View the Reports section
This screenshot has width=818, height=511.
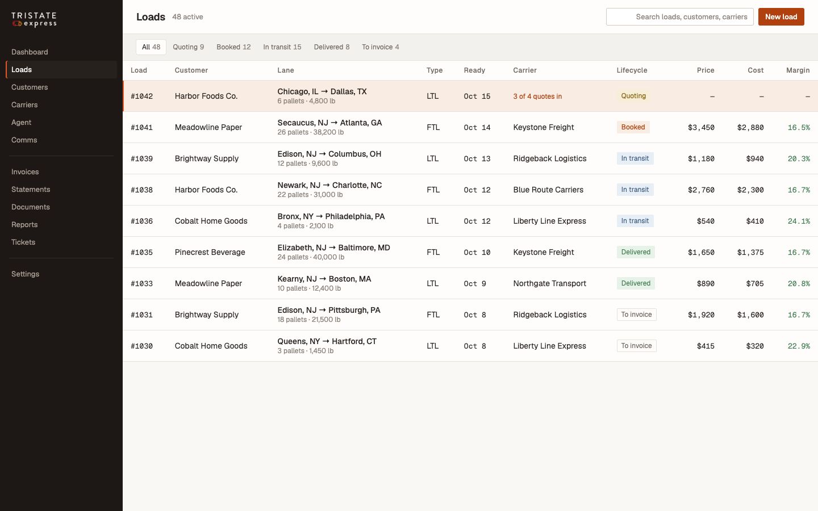[61, 224]
